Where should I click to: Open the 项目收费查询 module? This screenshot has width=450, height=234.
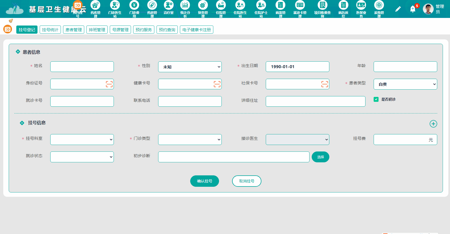coord(323,9)
